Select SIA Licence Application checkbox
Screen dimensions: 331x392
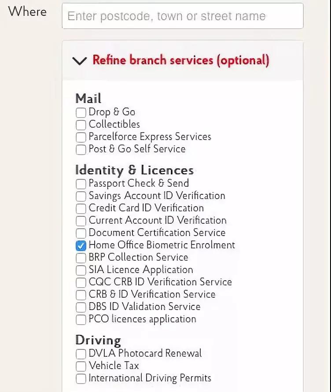[81, 270]
